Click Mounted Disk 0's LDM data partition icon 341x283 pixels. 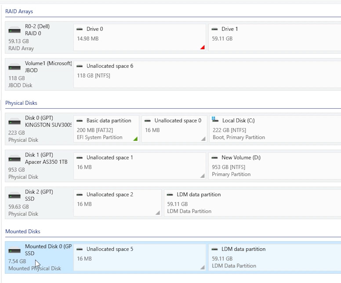click(214, 249)
